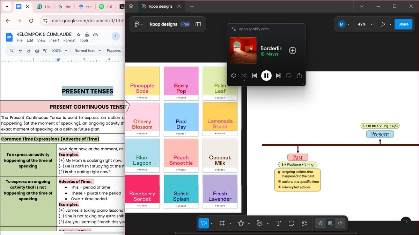Open the kpop designs file name menu
Image resolution: width=419 pixels, height=235 pixels.
click(x=164, y=24)
